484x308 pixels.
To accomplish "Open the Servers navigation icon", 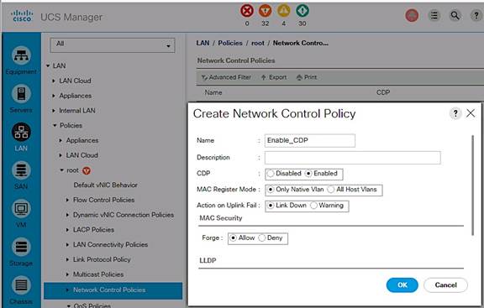I will (x=21, y=94).
